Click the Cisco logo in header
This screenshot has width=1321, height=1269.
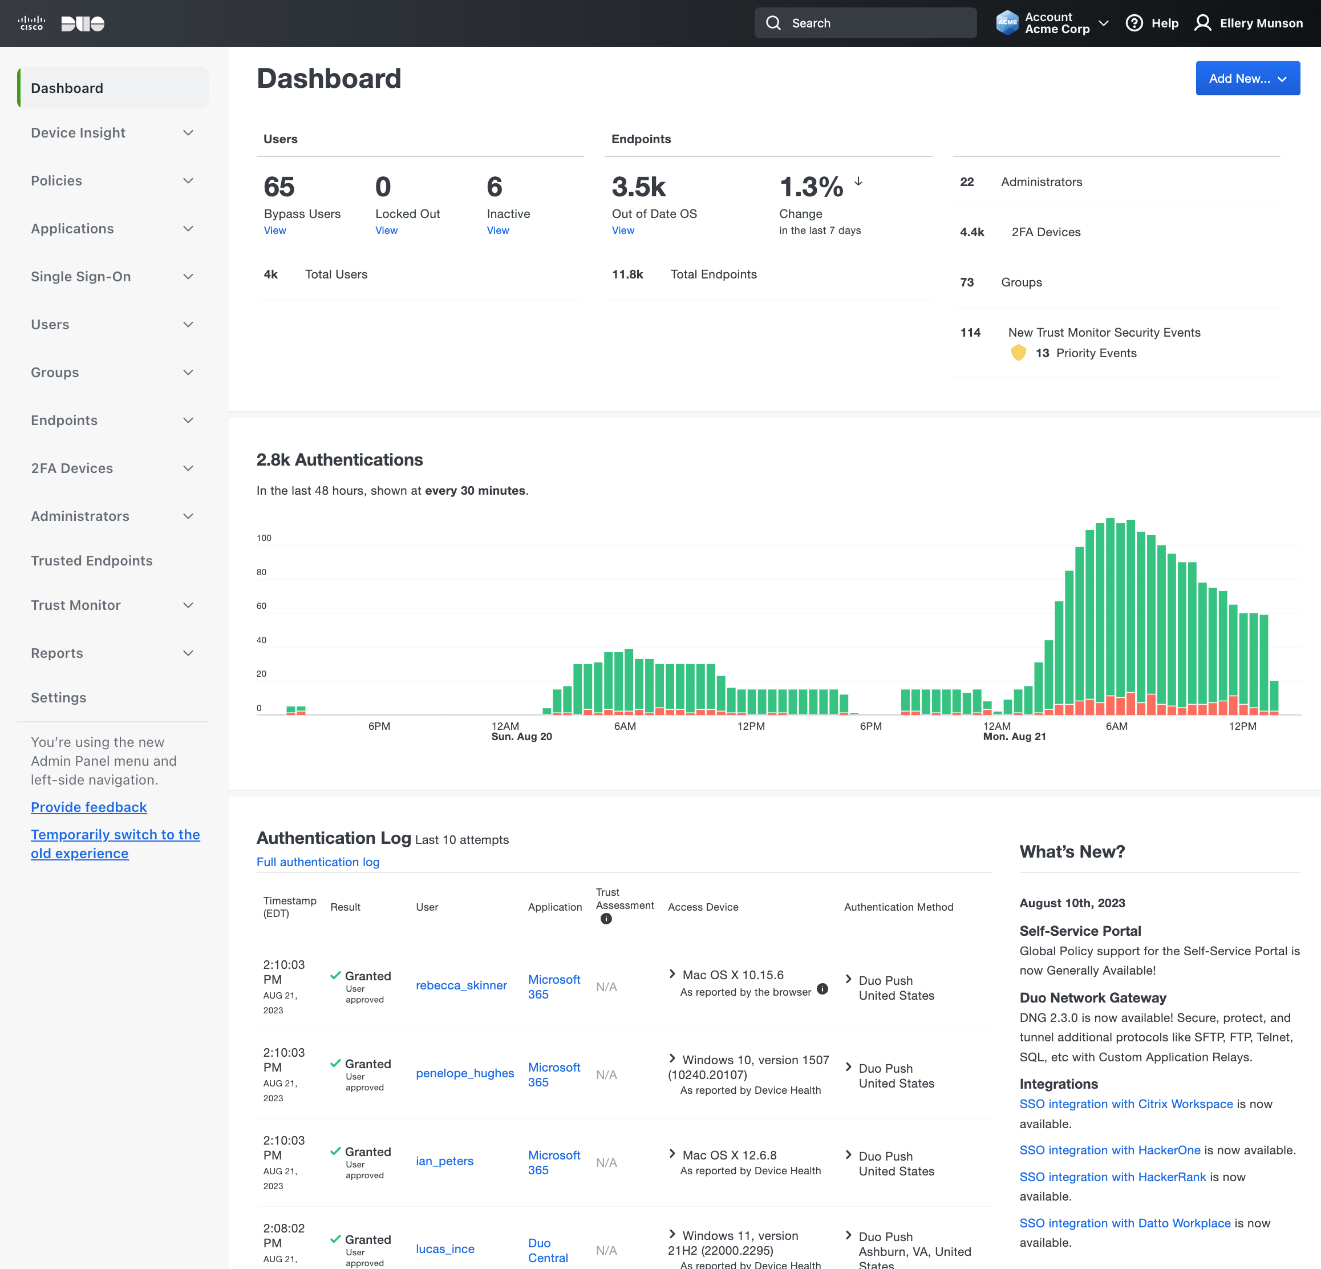pos(31,23)
